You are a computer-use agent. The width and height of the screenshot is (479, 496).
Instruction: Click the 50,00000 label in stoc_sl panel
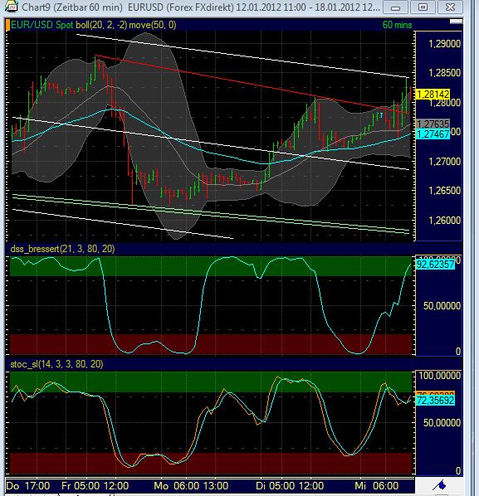click(442, 423)
